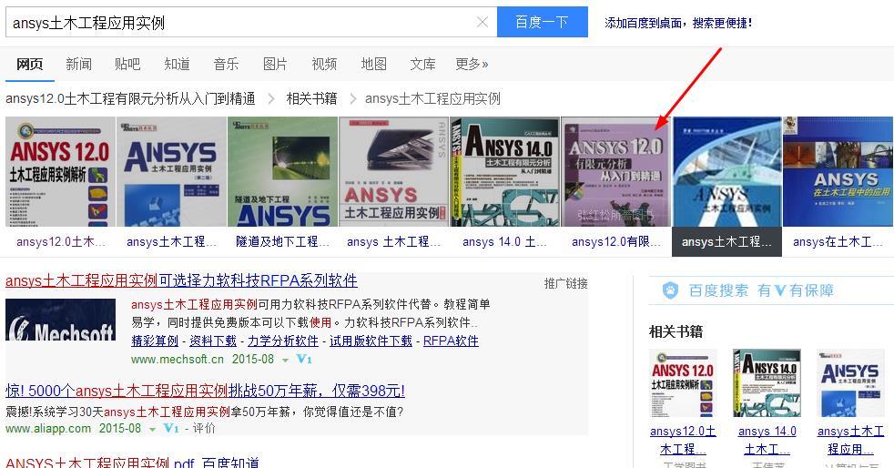Click the V1 badge next to aliapp.com
Image resolution: width=894 pixels, height=468 pixels.
tap(171, 428)
